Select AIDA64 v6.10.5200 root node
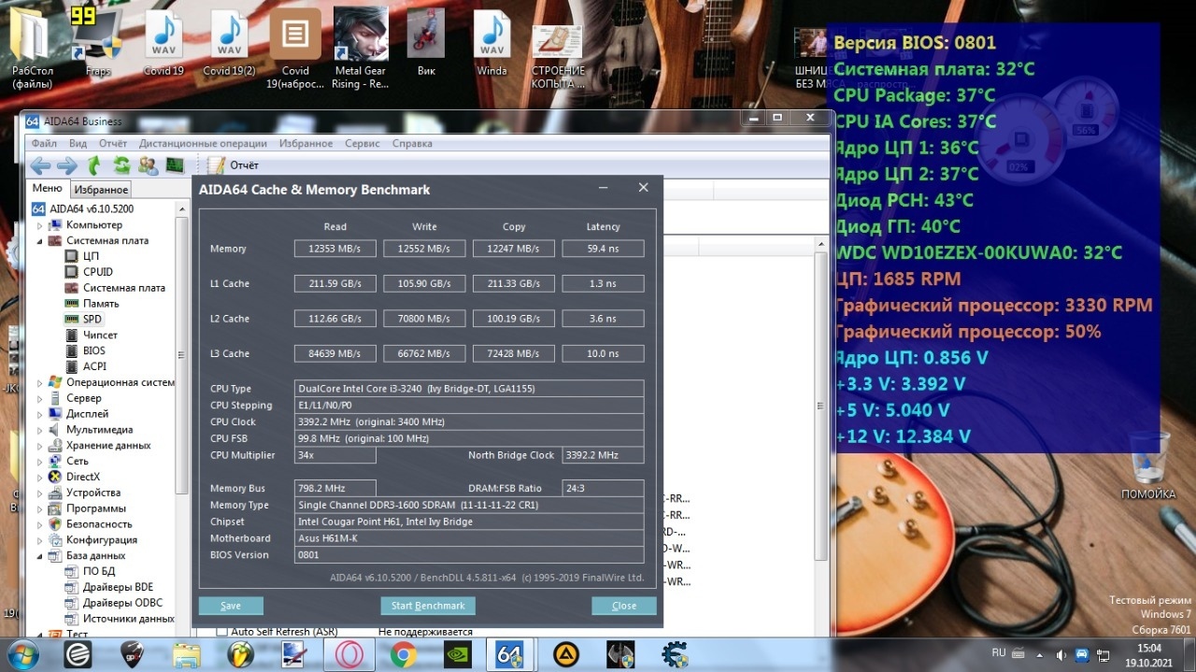This screenshot has width=1196, height=672. tap(91, 208)
